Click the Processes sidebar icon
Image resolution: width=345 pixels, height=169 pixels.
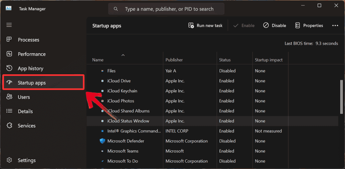tap(9, 39)
